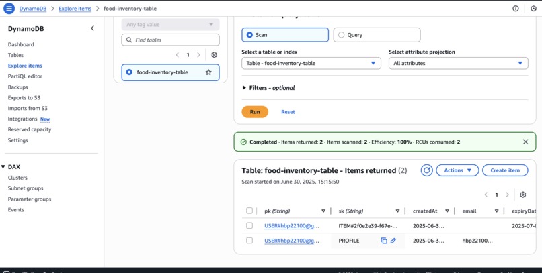Image resolution: width=542 pixels, height=273 pixels.
Task: Open Imports from S3 in sidebar
Action: (28, 108)
